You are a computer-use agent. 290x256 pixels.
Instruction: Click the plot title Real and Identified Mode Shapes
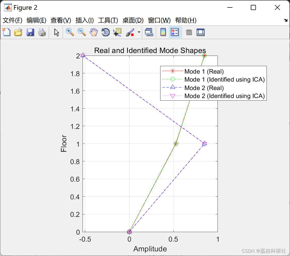click(x=150, y=50)
